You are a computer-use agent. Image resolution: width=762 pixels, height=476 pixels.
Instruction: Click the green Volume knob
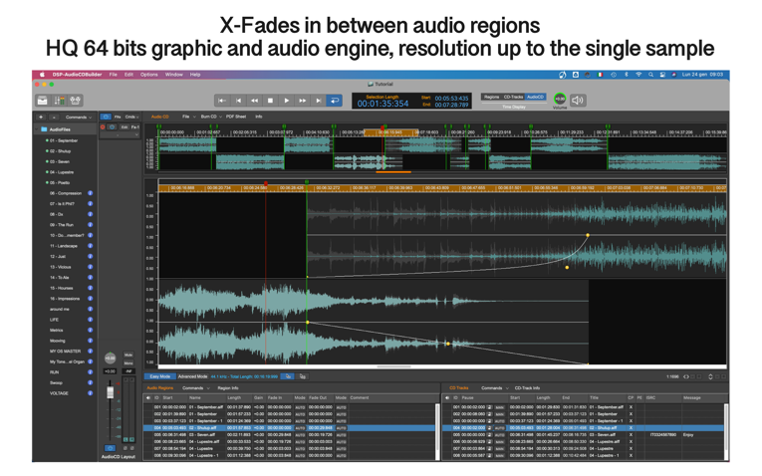point(560,100)
